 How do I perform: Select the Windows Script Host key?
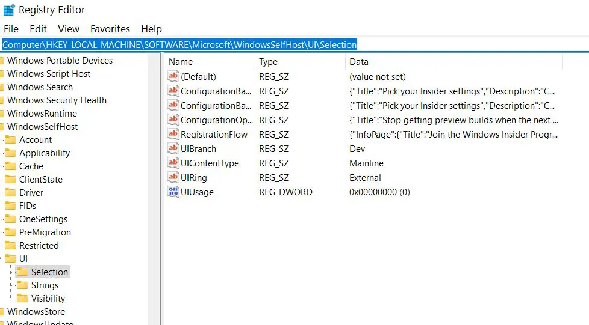49,74
